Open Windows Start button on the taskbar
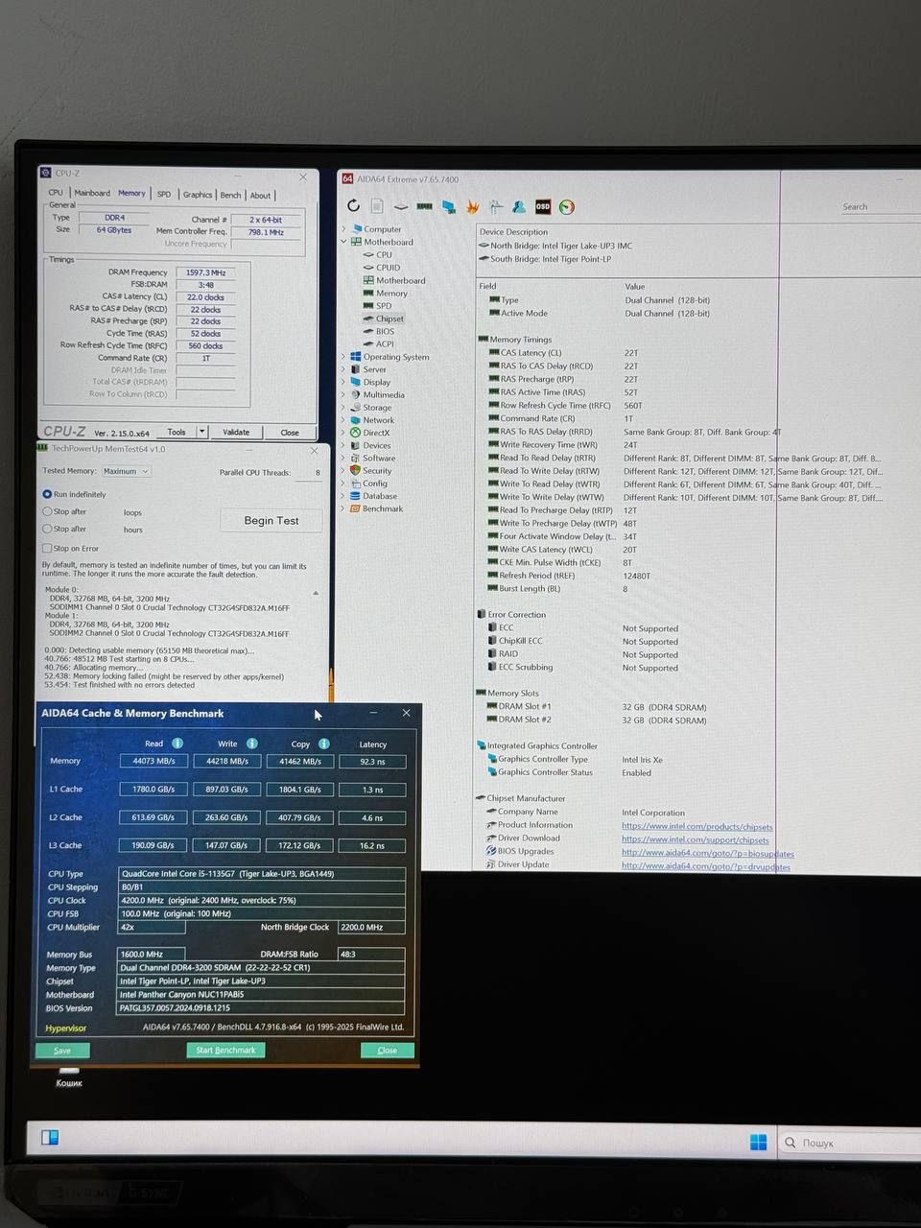 758,1142
